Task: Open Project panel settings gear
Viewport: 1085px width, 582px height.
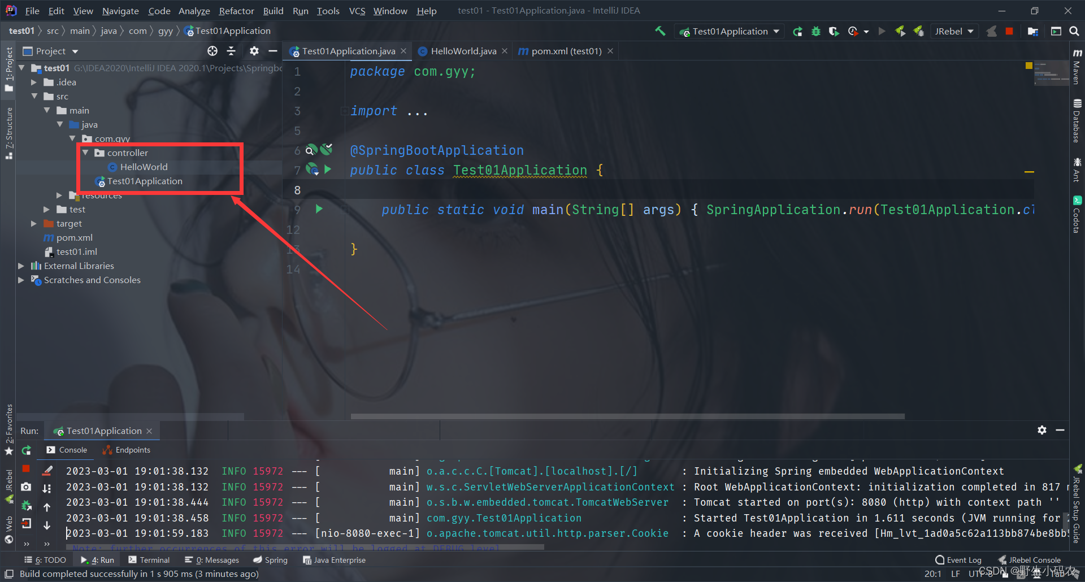Action: (254, 51)
